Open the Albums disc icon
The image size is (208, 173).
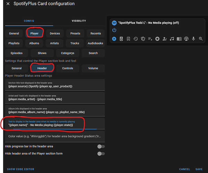(x=157, y=39)
